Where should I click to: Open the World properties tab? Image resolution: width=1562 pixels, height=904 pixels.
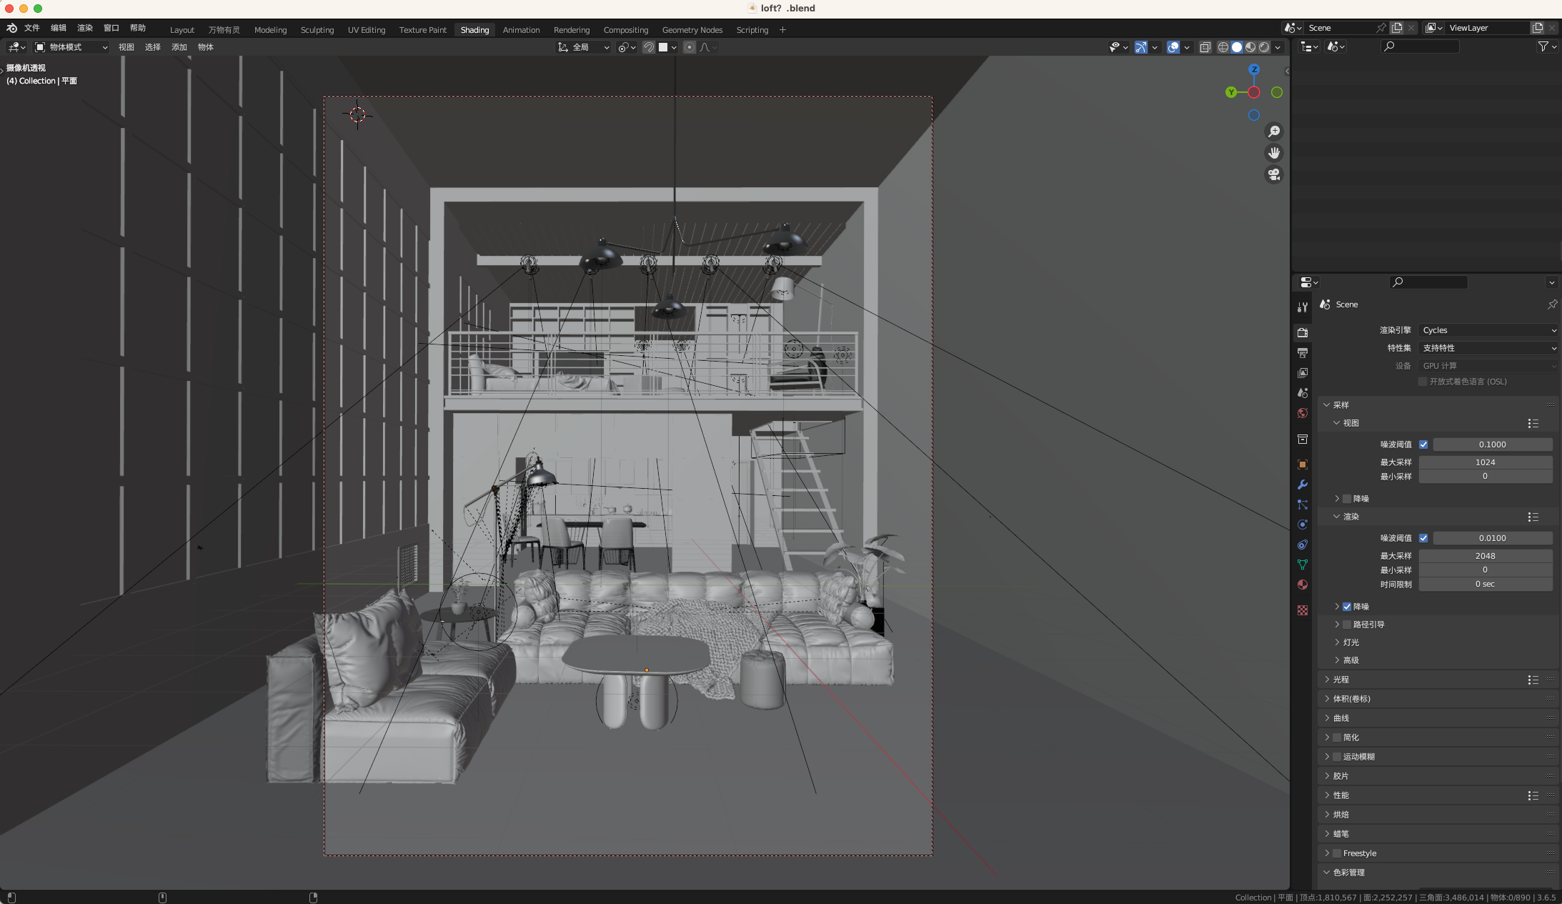pos(1303,413)
